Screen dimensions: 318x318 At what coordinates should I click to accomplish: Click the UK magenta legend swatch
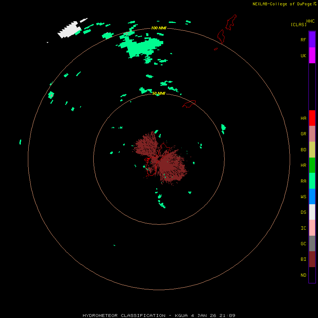(x=312, y=55)
